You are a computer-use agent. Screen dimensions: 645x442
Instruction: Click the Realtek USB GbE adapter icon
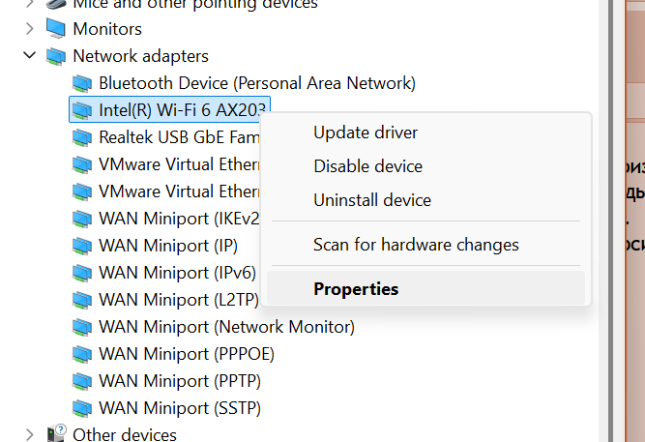82,137
